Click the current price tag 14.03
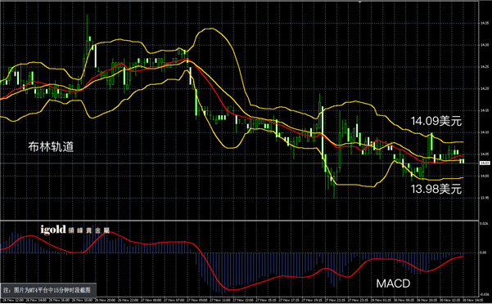This screenshot has height=304, width=492. [x=485, y=163]
